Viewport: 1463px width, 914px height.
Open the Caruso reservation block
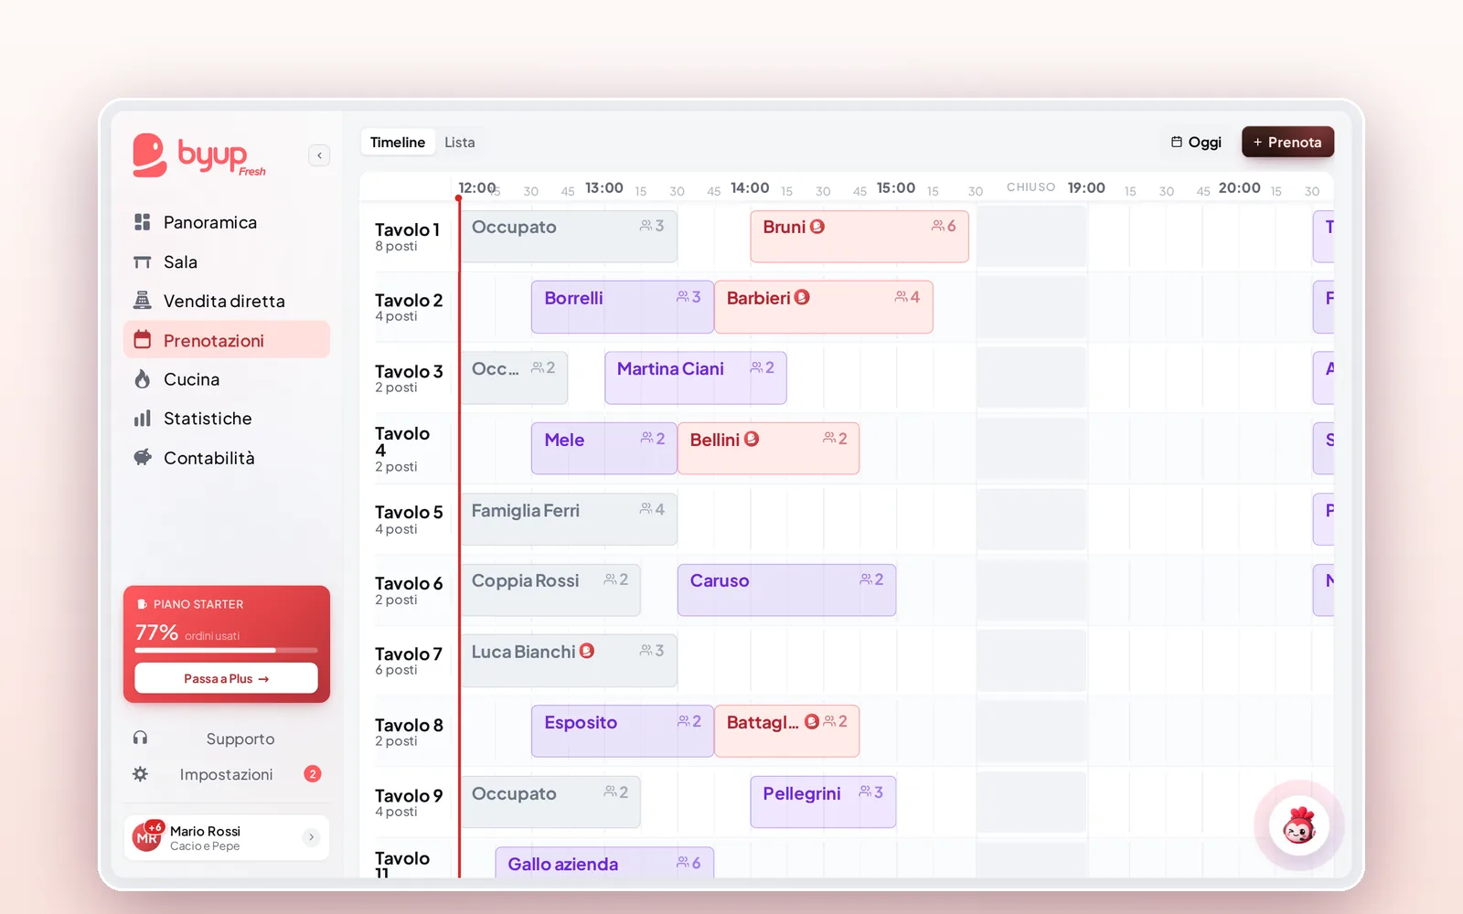pos(786,590)
